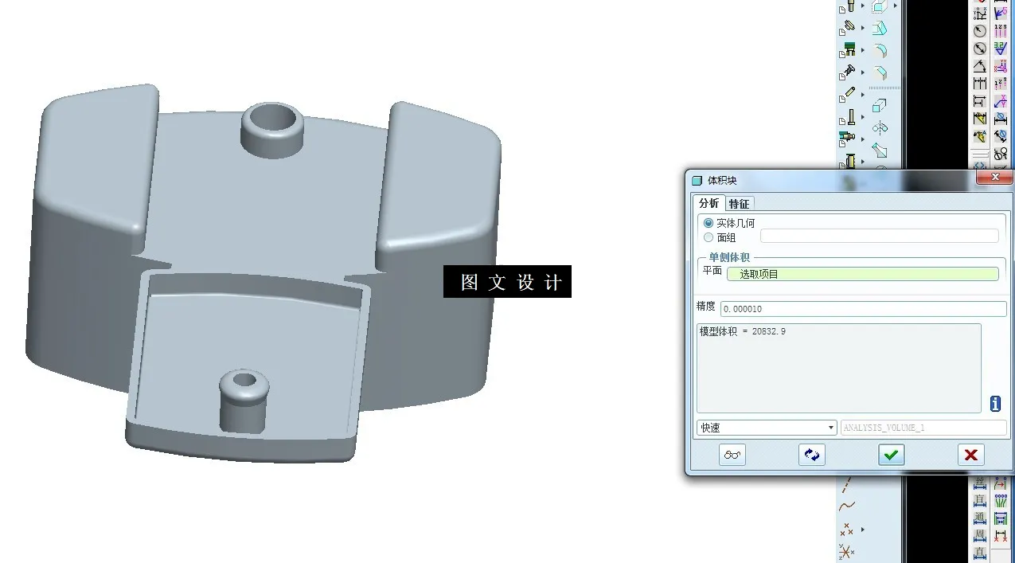Select the green stand support component icon

(849, 49)
